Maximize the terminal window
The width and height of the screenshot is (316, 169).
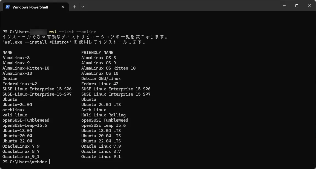[297, 6]
